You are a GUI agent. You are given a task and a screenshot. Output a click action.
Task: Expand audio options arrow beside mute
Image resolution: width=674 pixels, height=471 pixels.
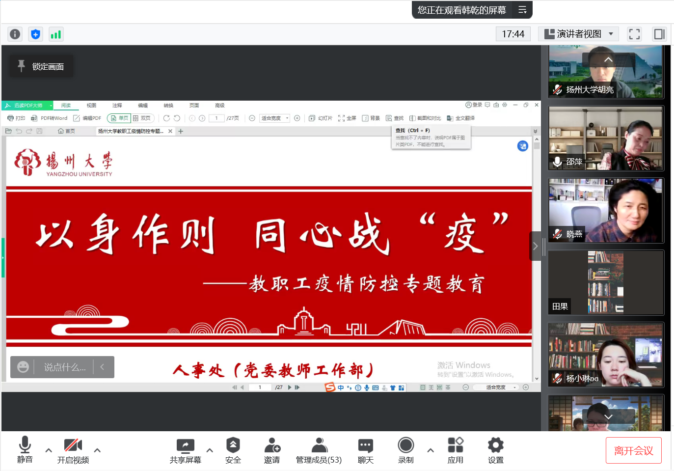(49, 450)
